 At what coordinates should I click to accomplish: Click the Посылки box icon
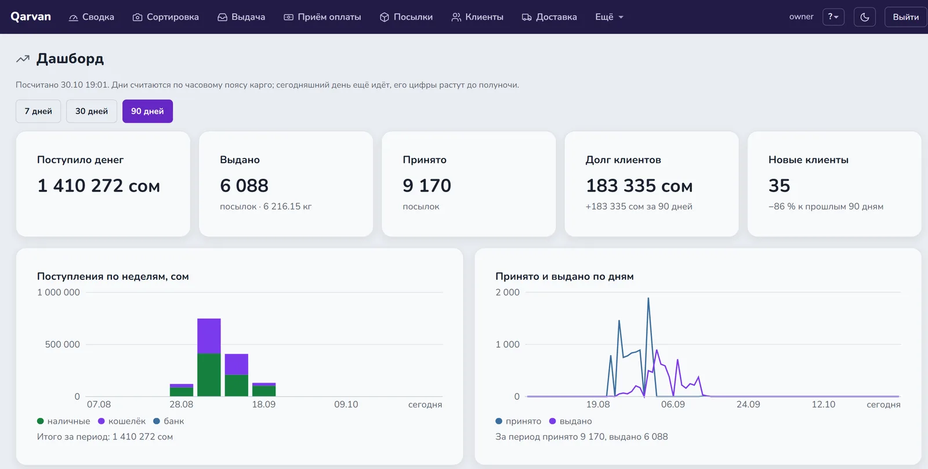pos(385,17)
